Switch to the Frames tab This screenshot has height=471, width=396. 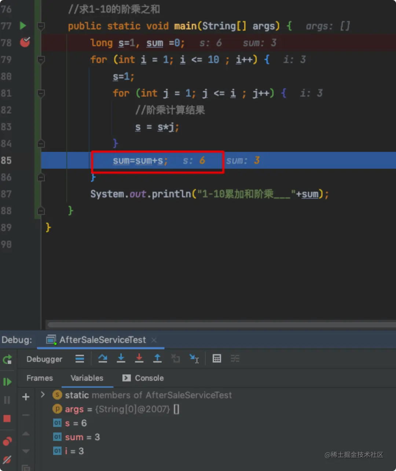(39, 378)
